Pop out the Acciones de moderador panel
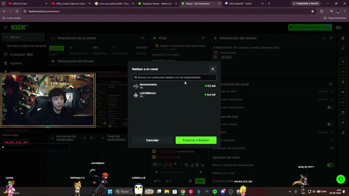The width and height of the screenshot is (349, 196). click(91, 138)
